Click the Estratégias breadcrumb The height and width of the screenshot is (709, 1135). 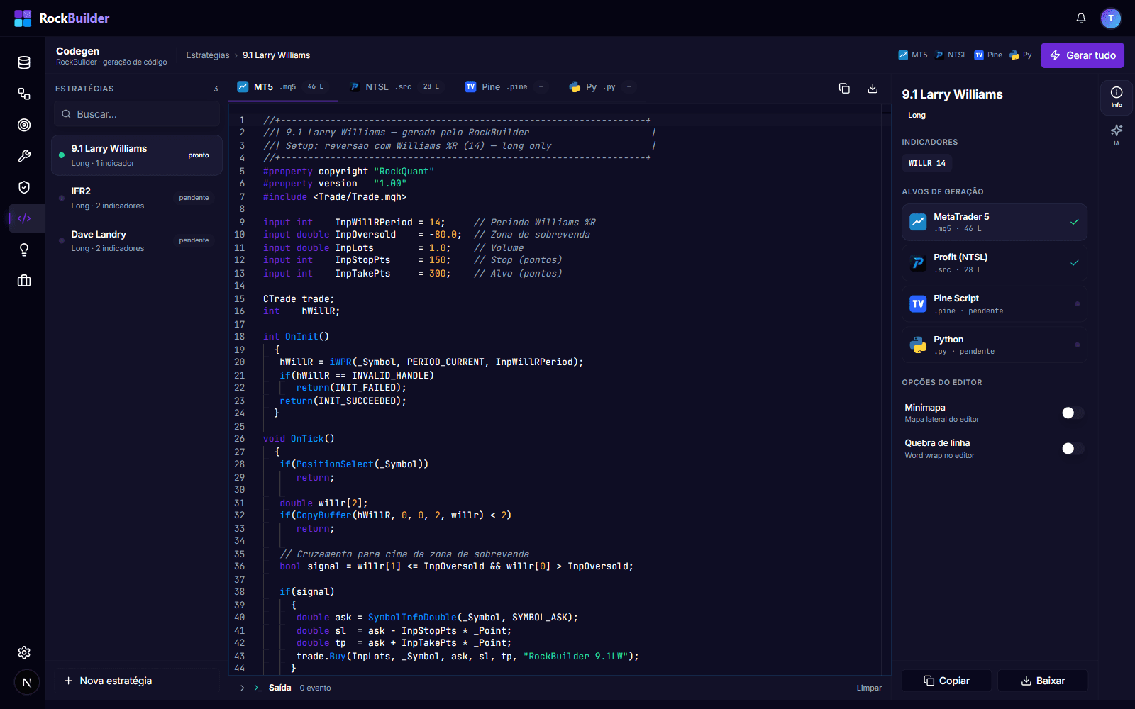click(x=208, y=55)
